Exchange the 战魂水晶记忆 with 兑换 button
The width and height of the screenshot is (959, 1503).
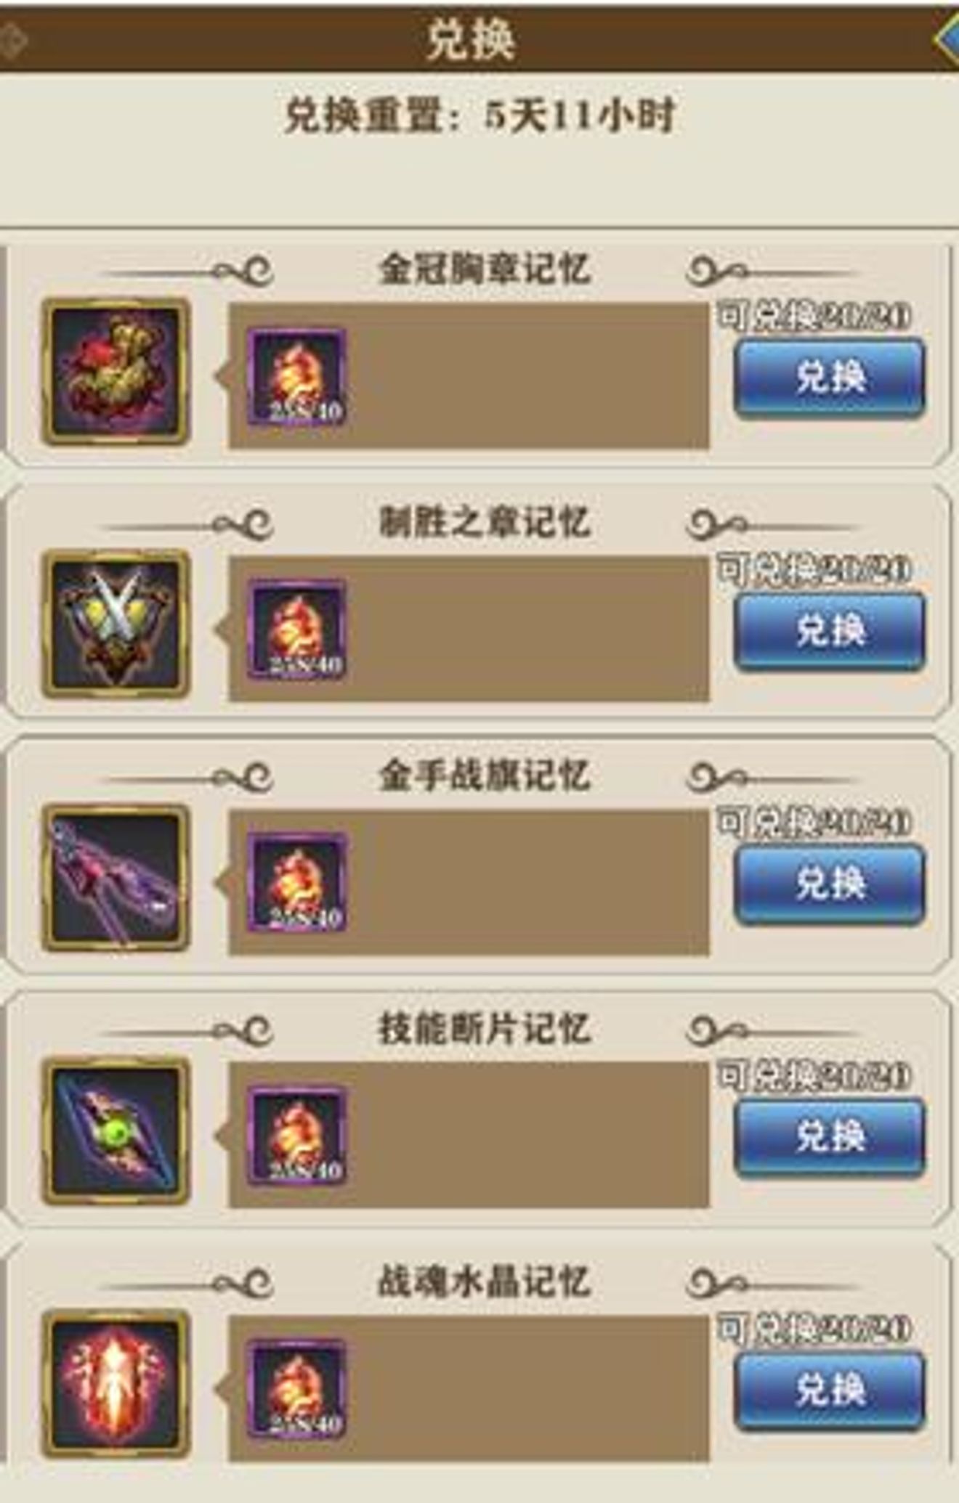tap(830, 1390)
